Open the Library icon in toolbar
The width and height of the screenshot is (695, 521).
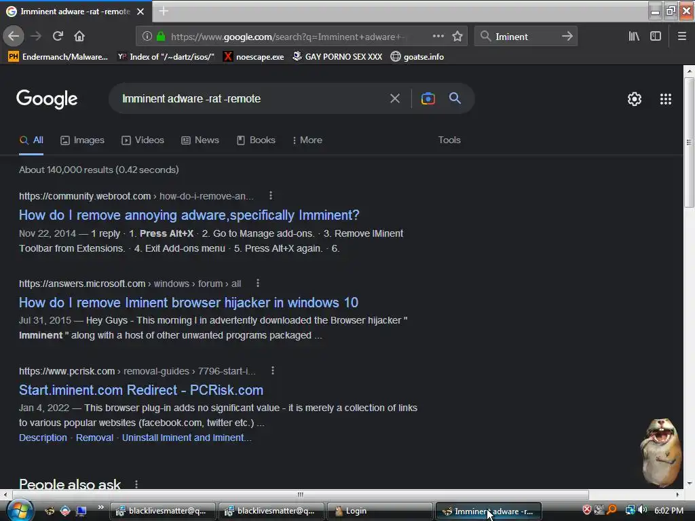[634, 37]
